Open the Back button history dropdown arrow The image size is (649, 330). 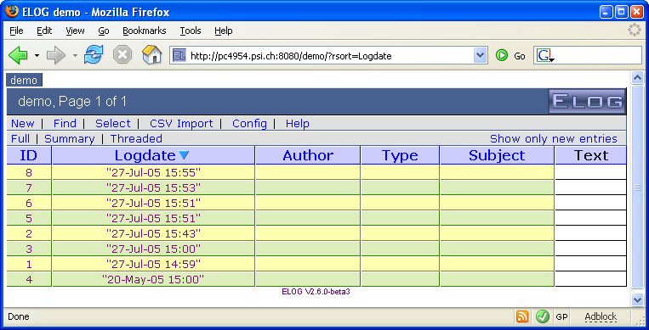[x=37, y=56]
